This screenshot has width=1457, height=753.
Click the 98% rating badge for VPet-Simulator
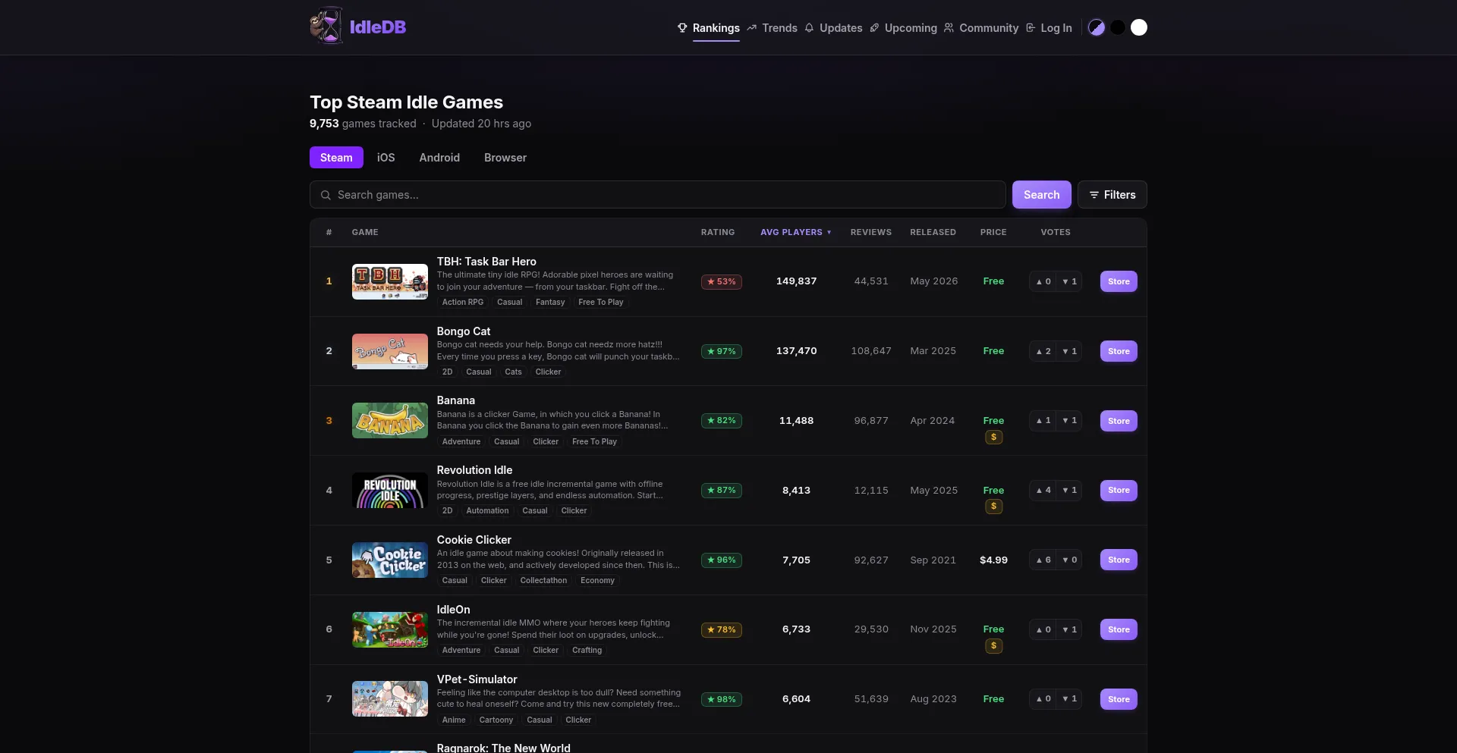point(722,699)
